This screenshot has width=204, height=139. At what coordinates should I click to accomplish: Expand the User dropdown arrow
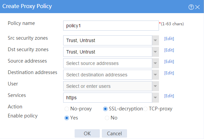point(155,86)
